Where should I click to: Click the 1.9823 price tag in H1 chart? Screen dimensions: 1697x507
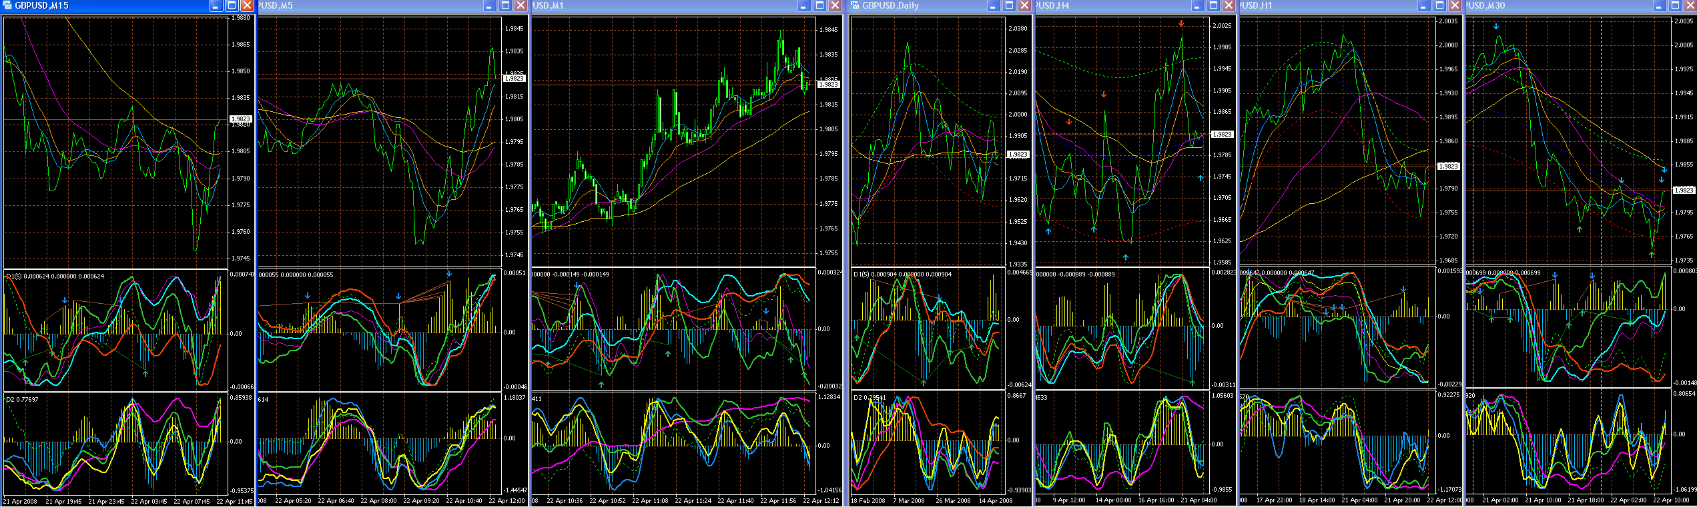click(1448, 166)
